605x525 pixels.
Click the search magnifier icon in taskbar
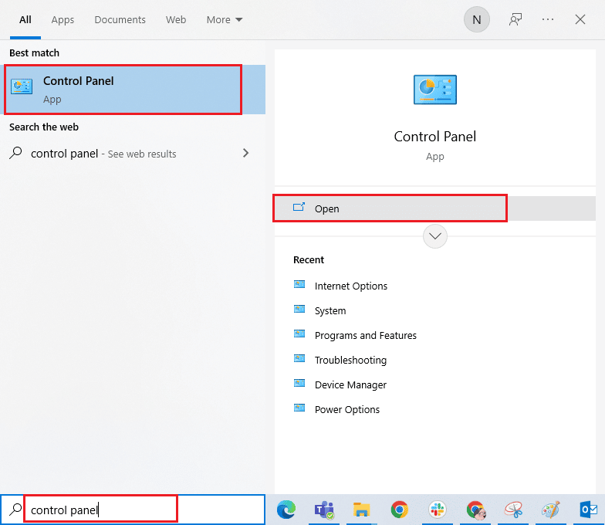pyautogui.click(x=15, y=510)
